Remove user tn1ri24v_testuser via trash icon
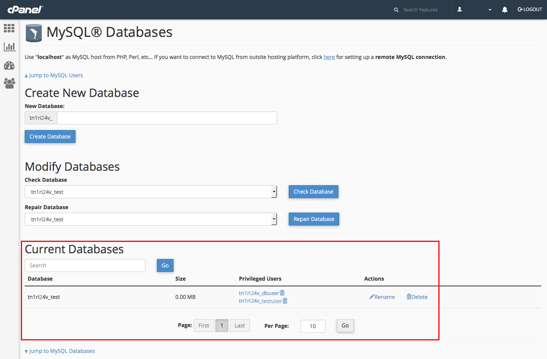Screen dimensions: 547x359 285,301
